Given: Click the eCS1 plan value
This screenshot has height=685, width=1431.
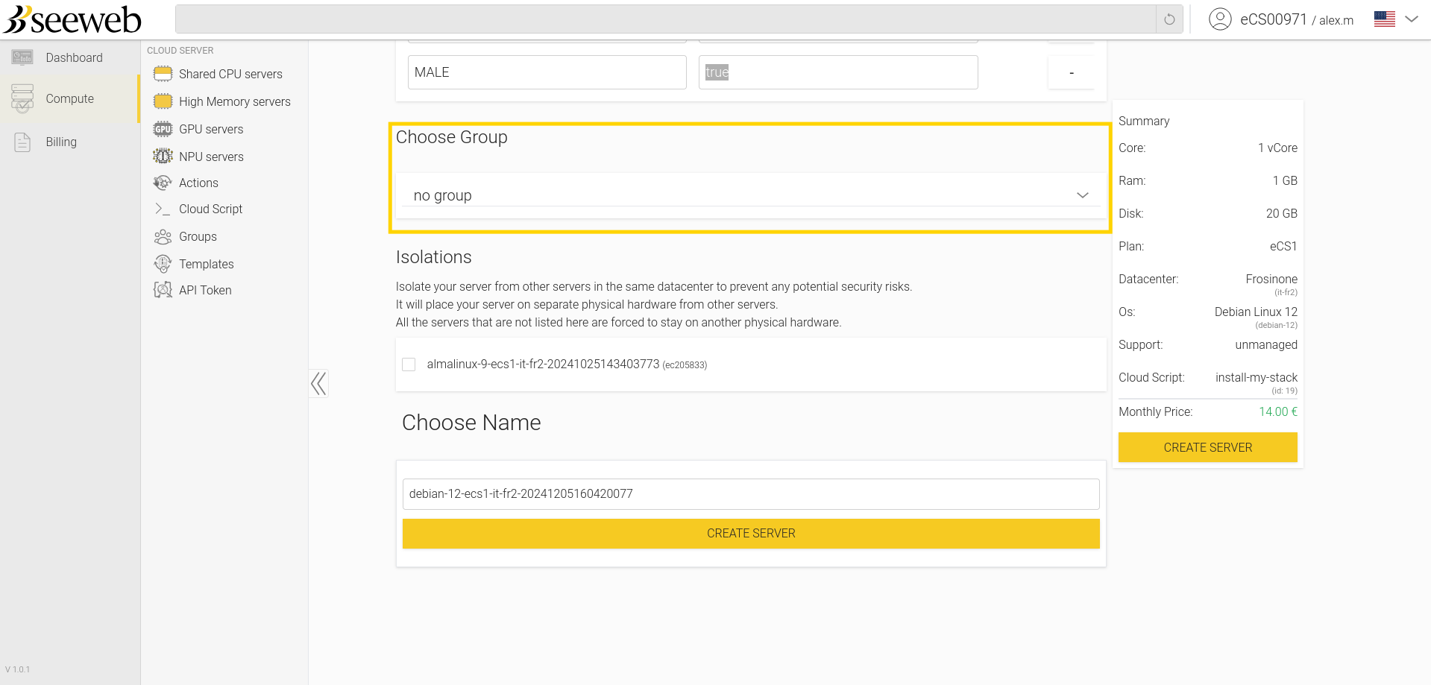Looking at the screenshot, I should coord(1283,246).
